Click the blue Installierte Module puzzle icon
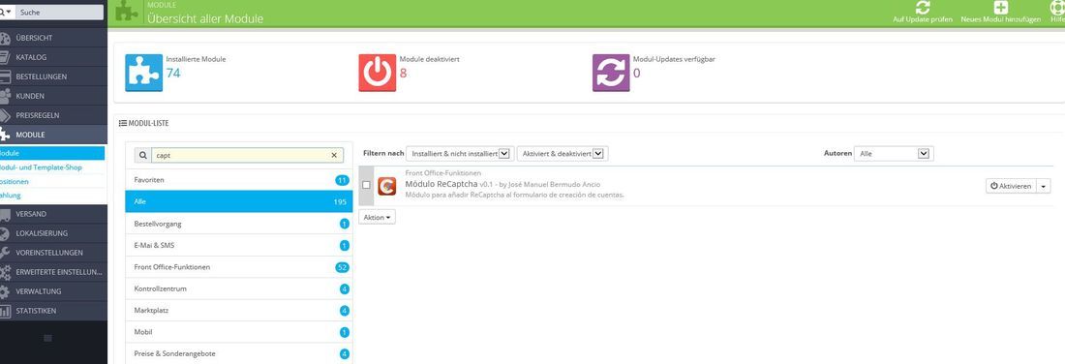This screenshot has height=364, width=1065. click(x=144, y=73)
